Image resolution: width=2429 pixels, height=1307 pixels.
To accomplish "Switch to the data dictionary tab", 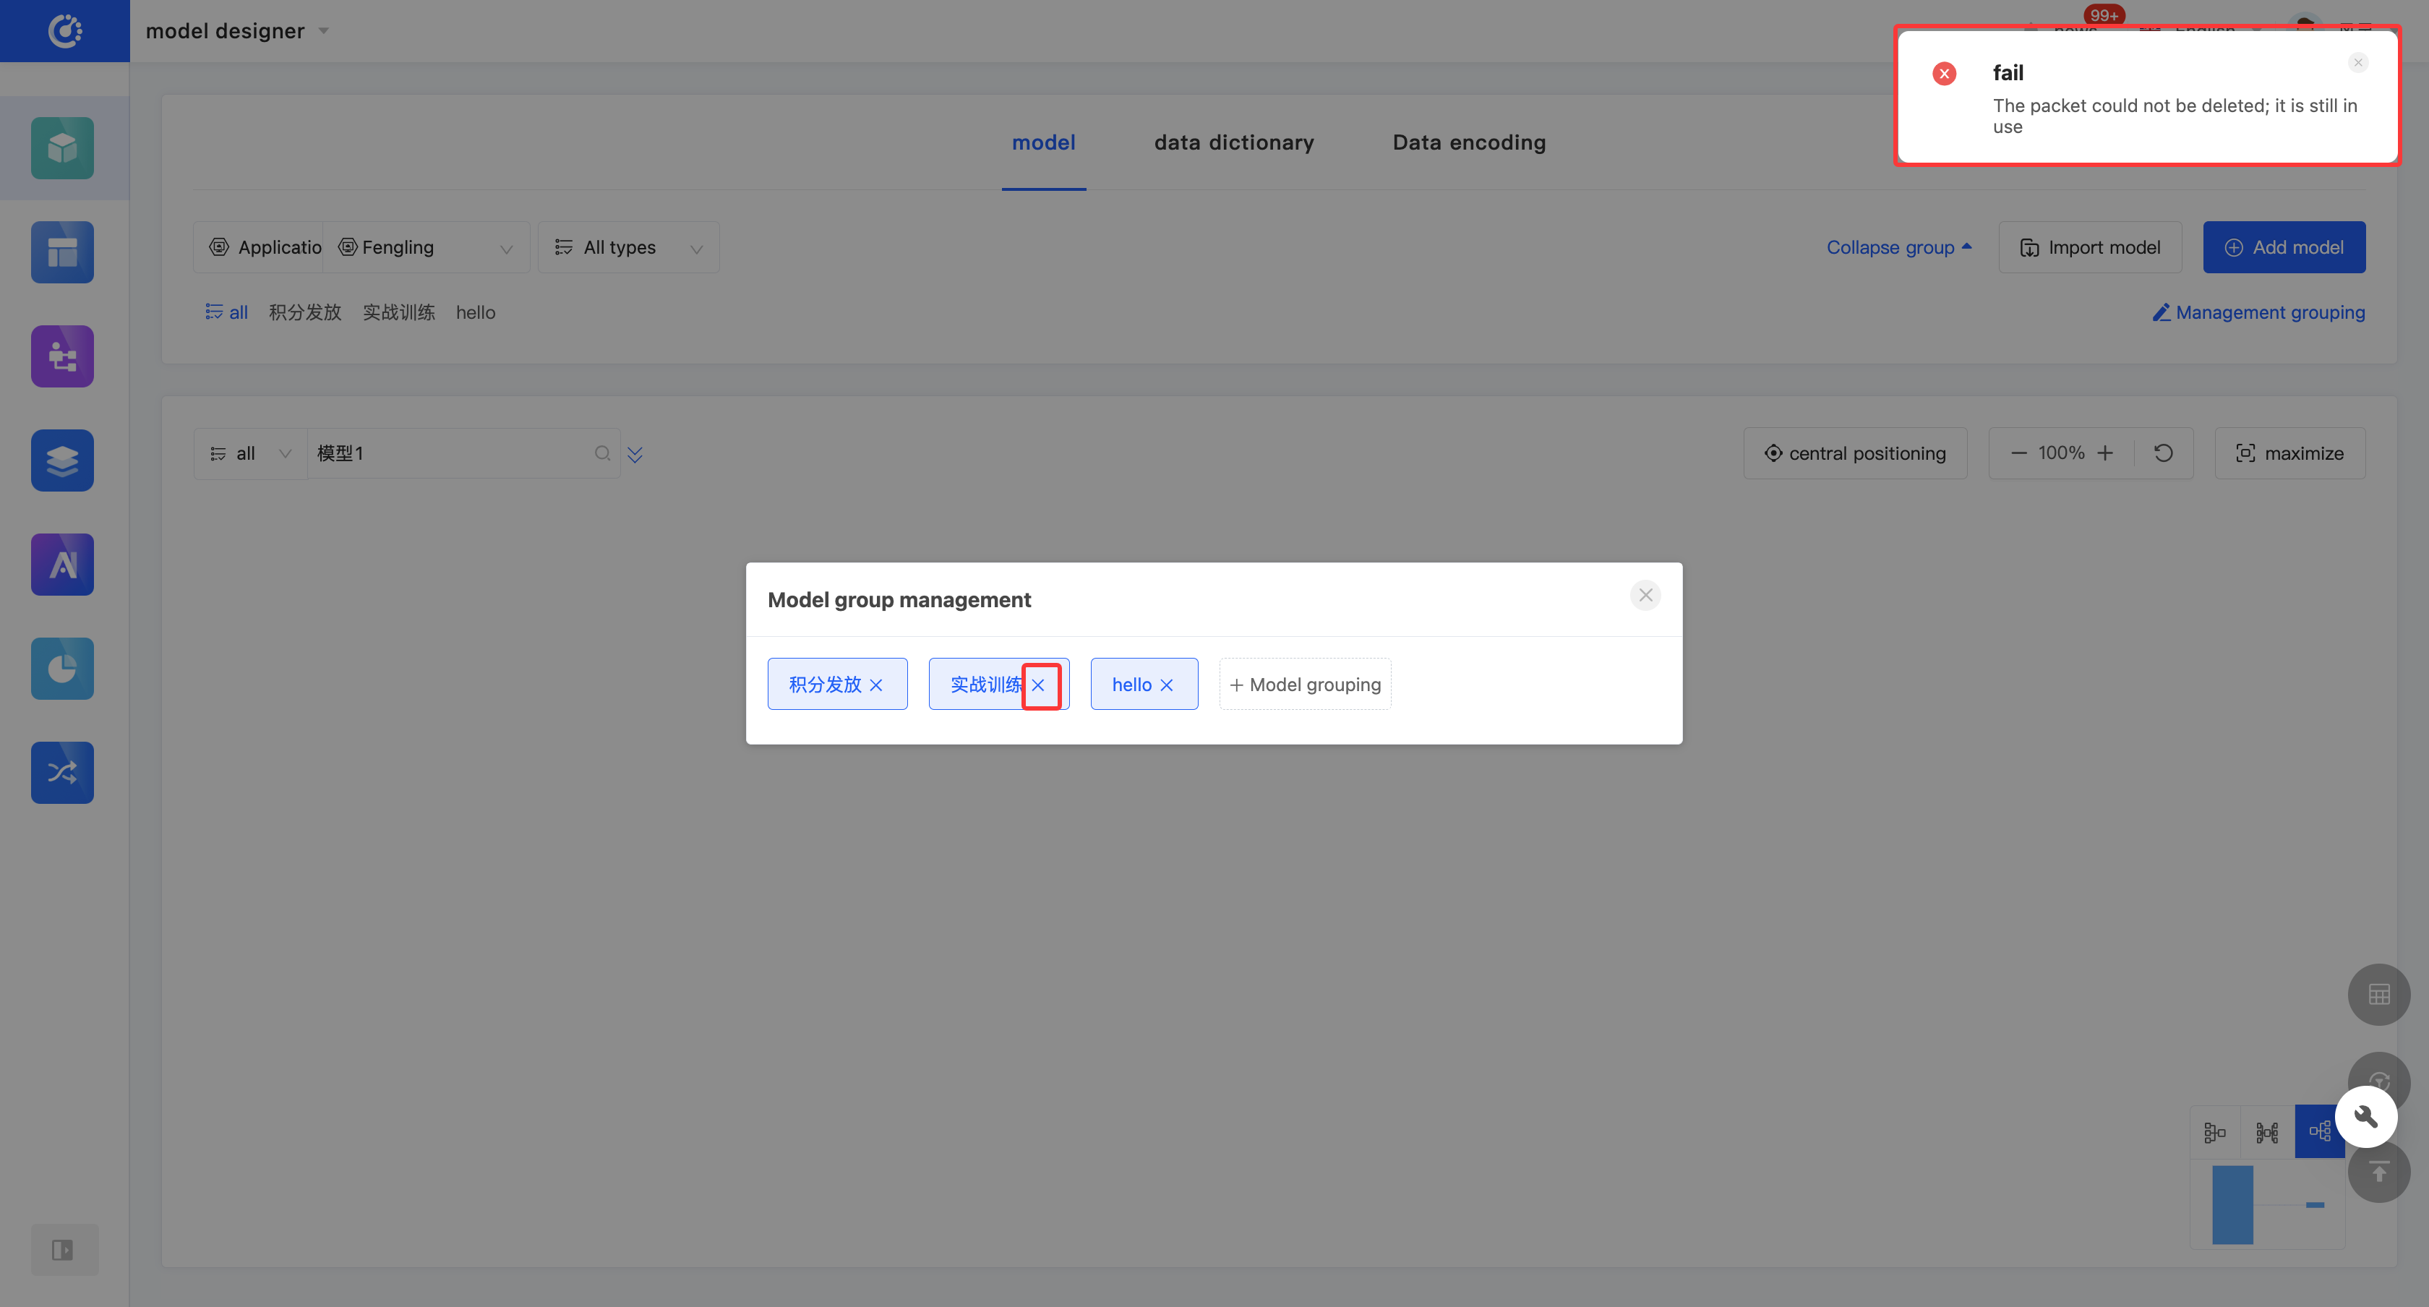I will pos(1233,142).
